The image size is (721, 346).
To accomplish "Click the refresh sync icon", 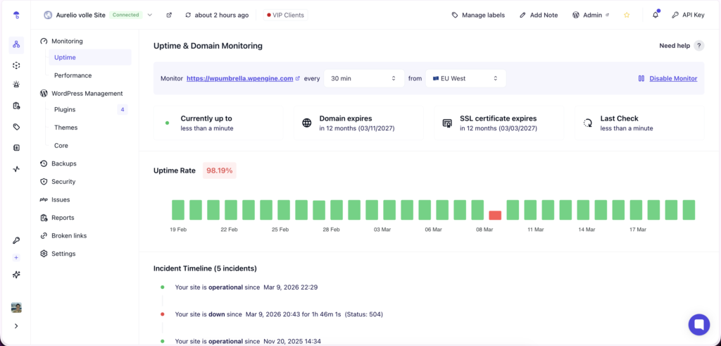I will point(188,15).
